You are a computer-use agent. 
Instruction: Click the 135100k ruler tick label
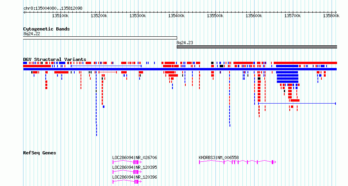point(60,16)
